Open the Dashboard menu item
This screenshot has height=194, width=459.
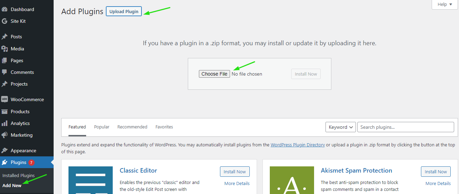tap(22, 9)
